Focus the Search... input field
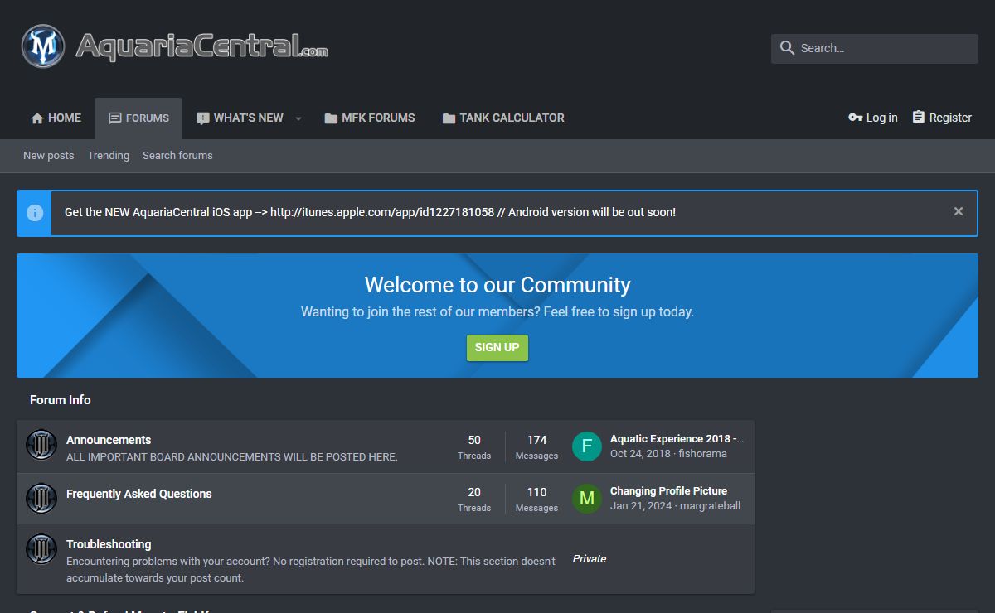 [x=875, y=48]
